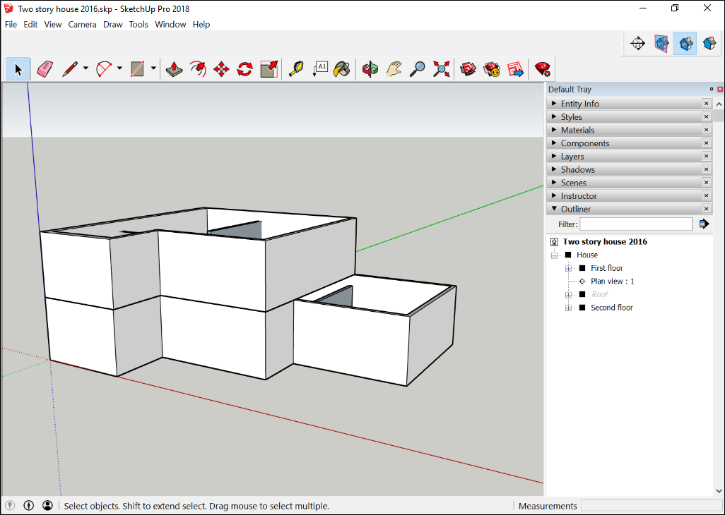Expand the Styles panel
The height and width of the screenshot is (515, 725).
(x=554, y=116)
